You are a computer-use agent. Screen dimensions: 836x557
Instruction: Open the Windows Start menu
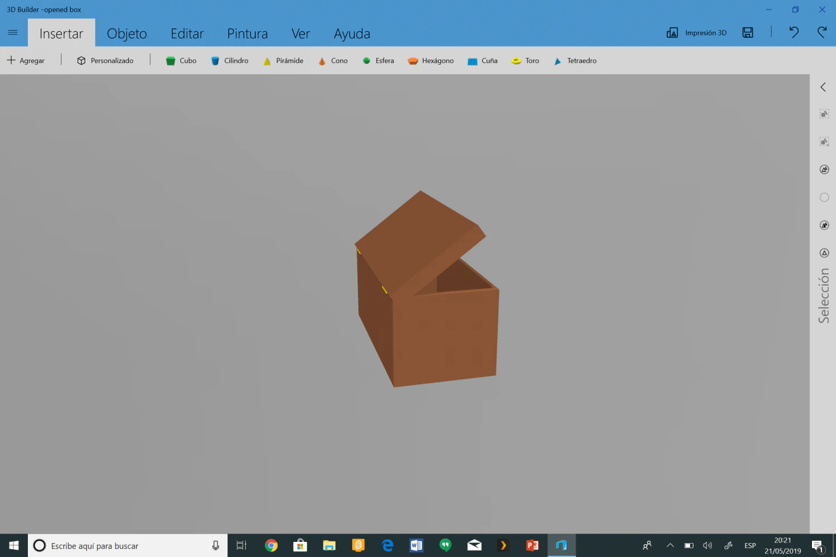click(14, 545)
